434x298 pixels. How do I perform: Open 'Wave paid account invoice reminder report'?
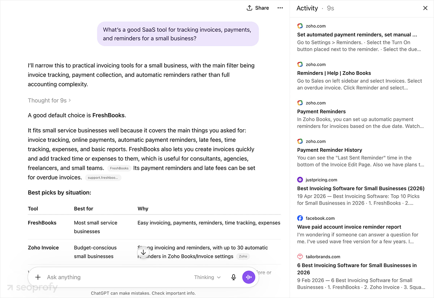click(349, 227)
